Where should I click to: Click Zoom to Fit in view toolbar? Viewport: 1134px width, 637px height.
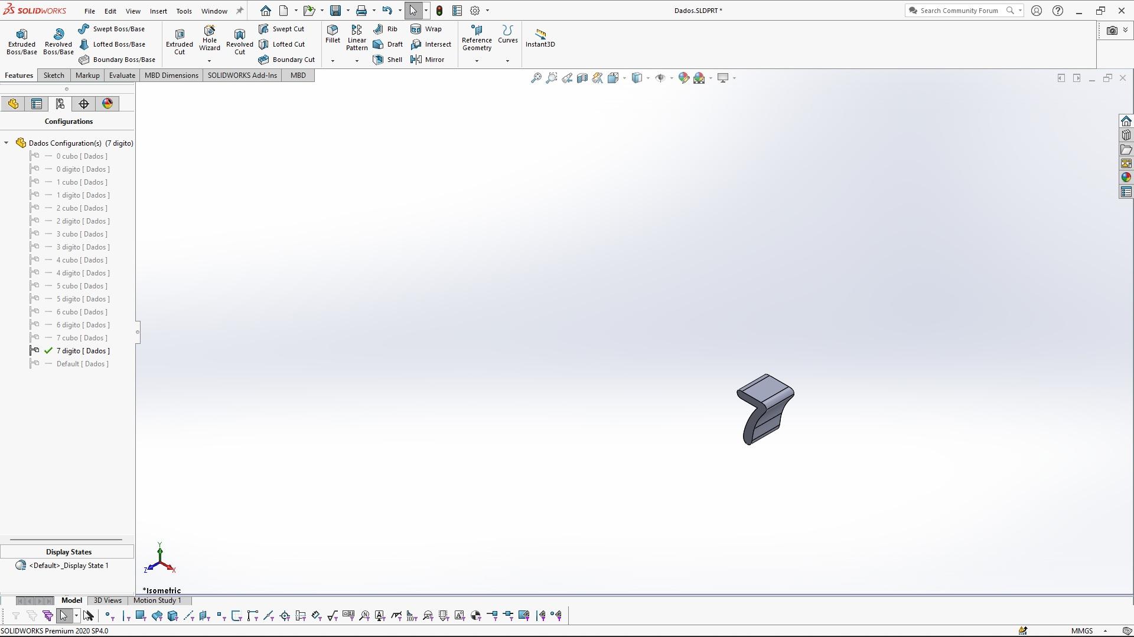(x=536, y=78)
